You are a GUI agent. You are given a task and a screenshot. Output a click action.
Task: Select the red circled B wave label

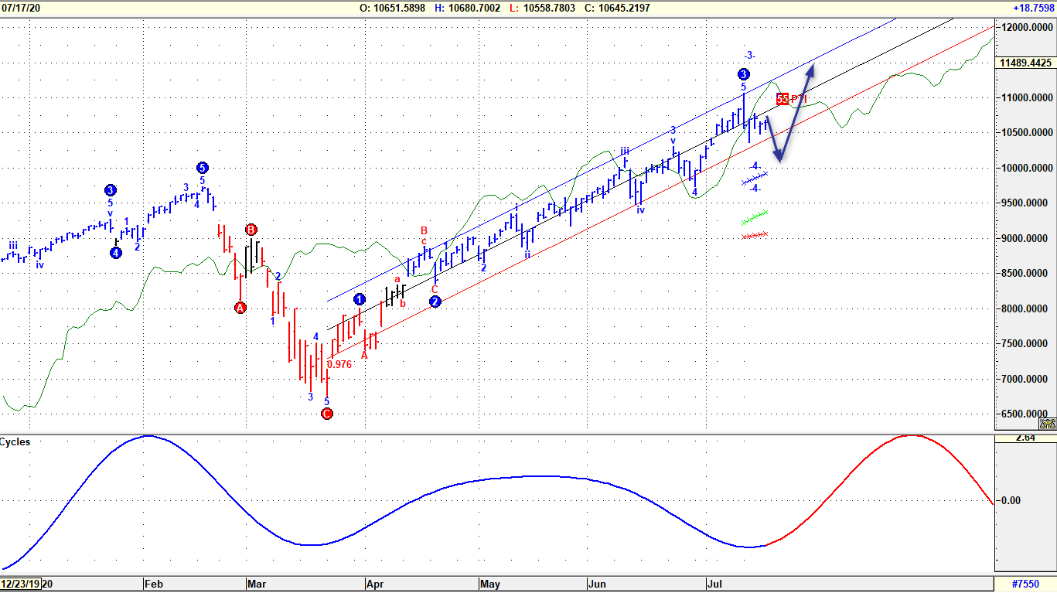pos(251,230)
